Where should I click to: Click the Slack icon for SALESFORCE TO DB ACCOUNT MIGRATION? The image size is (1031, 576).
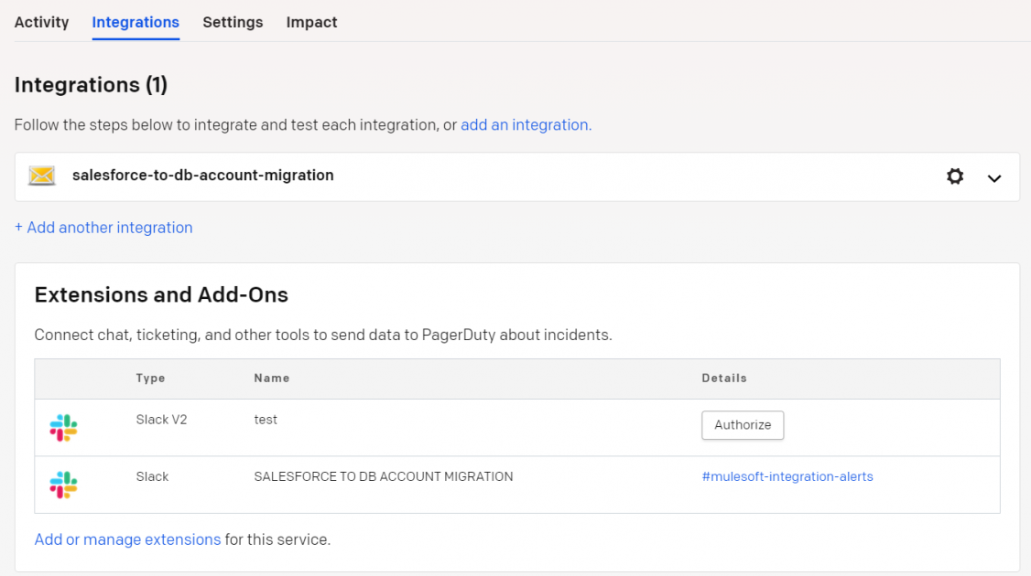click(x=65, y=482)
